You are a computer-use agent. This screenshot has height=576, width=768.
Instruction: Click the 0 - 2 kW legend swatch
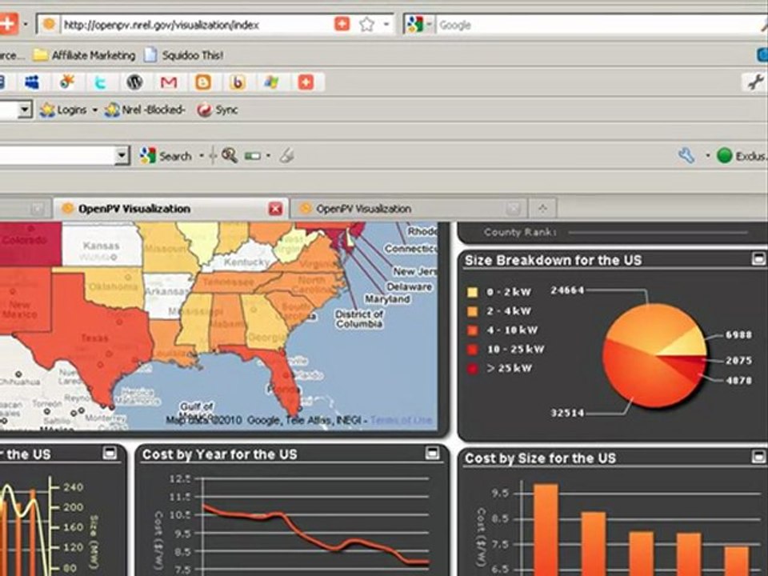(472, 292)
